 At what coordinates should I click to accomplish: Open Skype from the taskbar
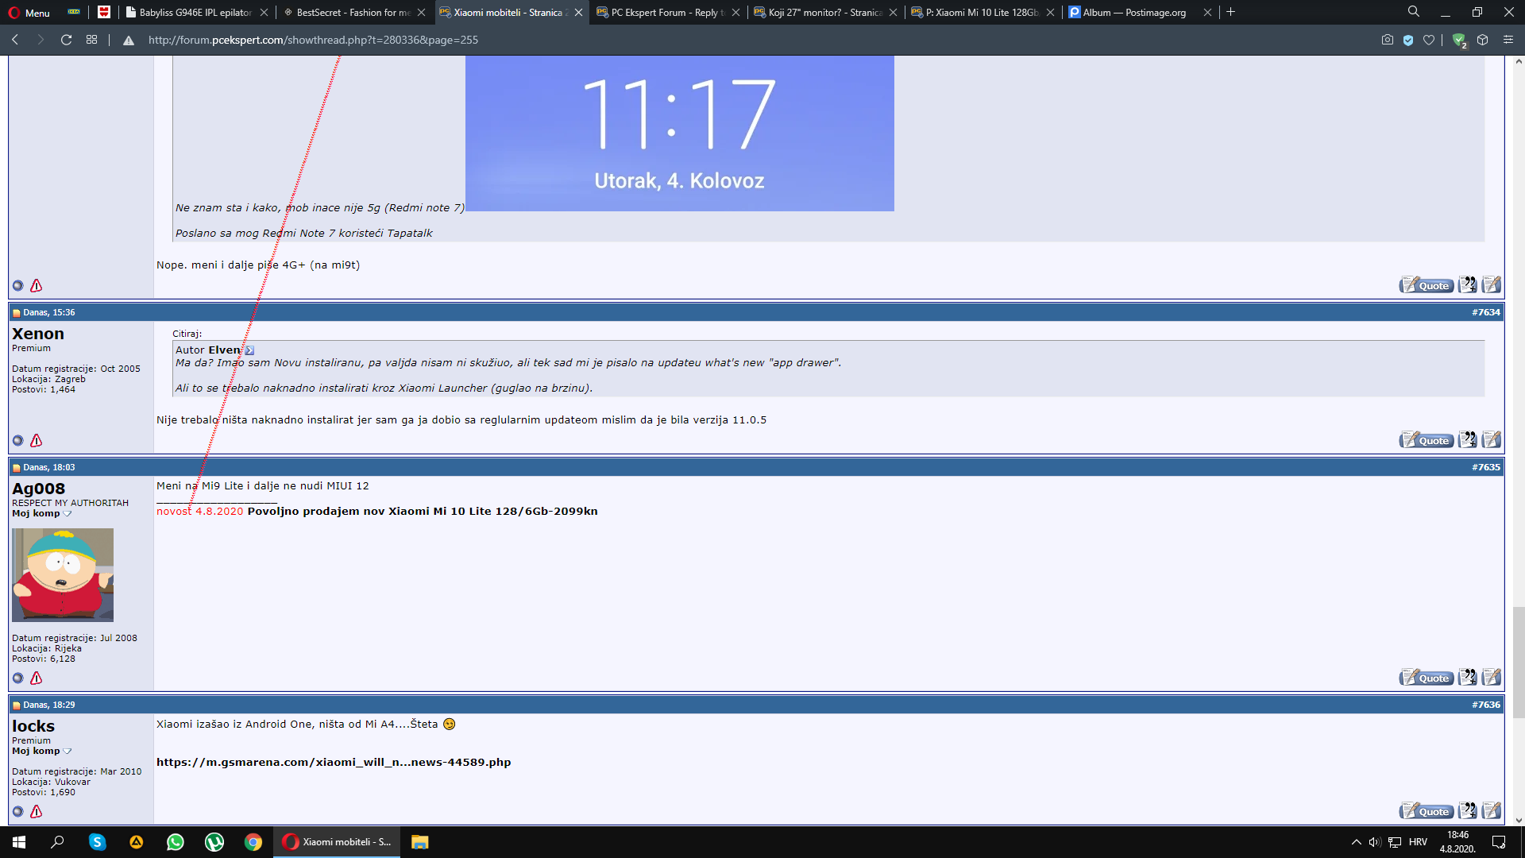(97, 842)
